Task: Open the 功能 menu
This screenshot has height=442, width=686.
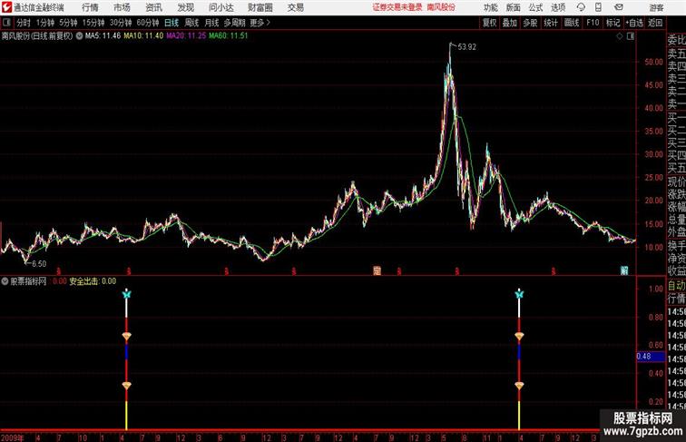Action: (x=490, y=7)
